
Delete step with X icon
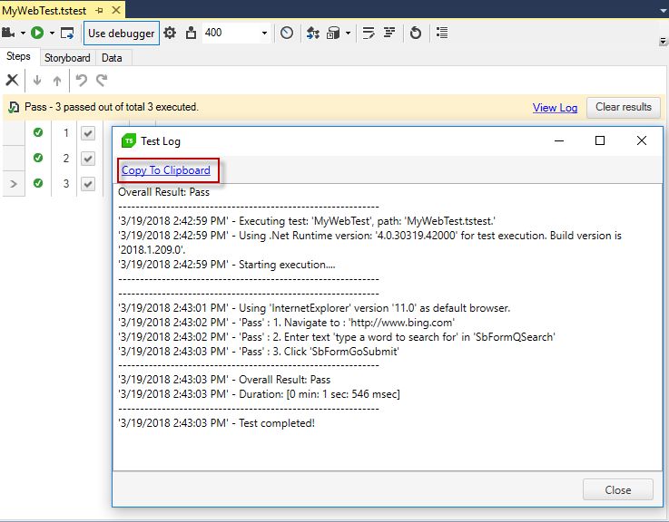tap(12, 80)
